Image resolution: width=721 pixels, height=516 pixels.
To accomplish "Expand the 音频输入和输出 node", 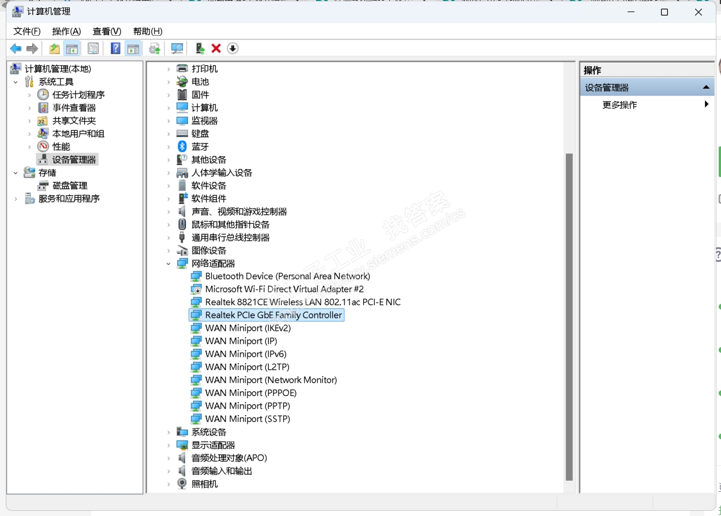I will pyautogui.click(x=168, y=471).
